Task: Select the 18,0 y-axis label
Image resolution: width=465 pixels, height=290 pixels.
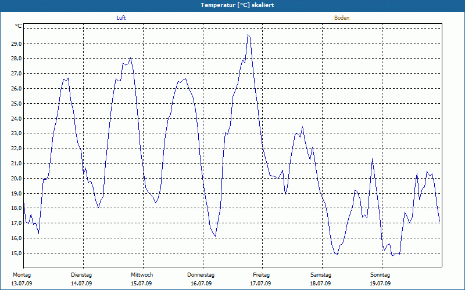Action: coord(16,208)
